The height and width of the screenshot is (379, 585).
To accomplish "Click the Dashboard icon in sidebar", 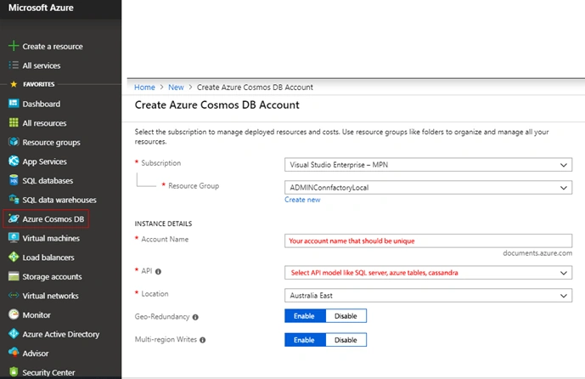I will pos(14,104).
